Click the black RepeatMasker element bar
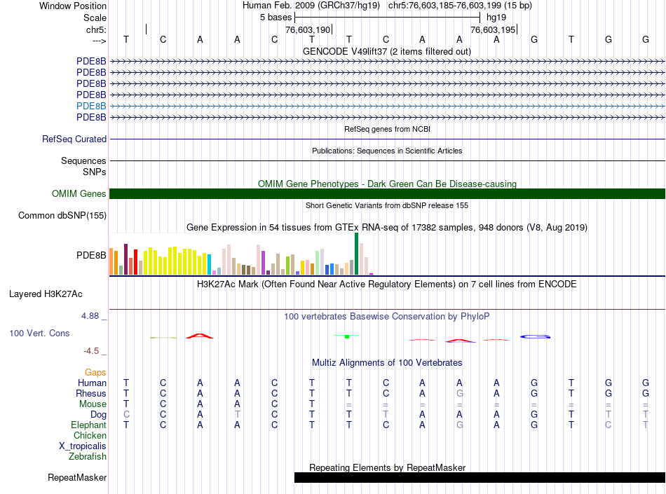 click(479, 478)
